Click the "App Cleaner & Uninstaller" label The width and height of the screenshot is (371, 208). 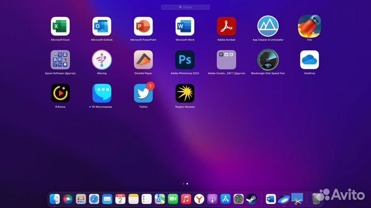tap(268, 40)
